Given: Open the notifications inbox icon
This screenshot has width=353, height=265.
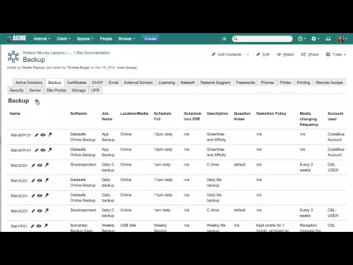Looking at the screenshot, I should coord(328,39).
